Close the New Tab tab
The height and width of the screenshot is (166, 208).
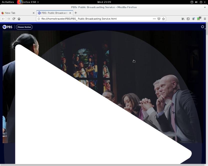click(33, 13)
